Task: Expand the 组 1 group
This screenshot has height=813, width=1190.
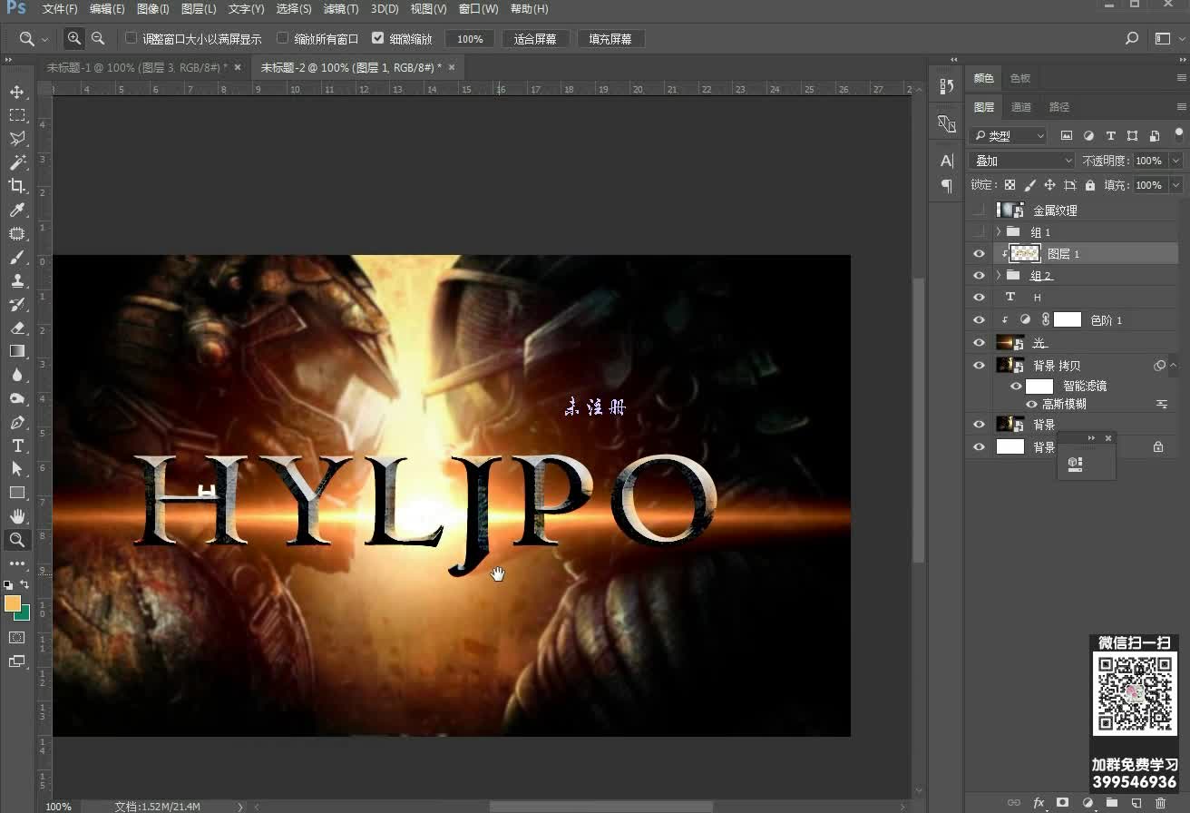Action: (x=999, y=232)
